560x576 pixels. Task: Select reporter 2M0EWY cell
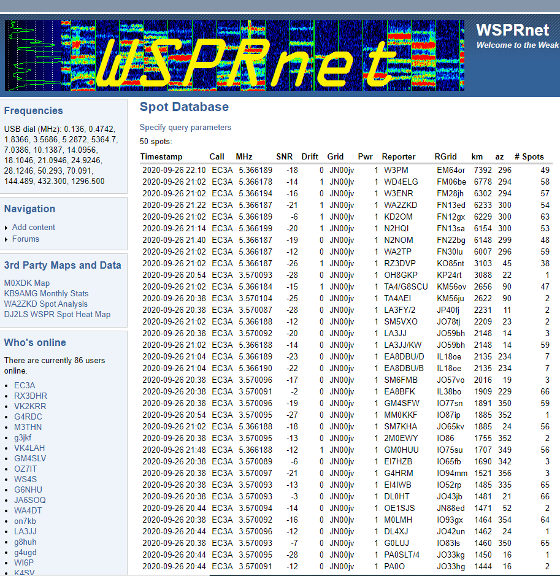tap(401, 438)
